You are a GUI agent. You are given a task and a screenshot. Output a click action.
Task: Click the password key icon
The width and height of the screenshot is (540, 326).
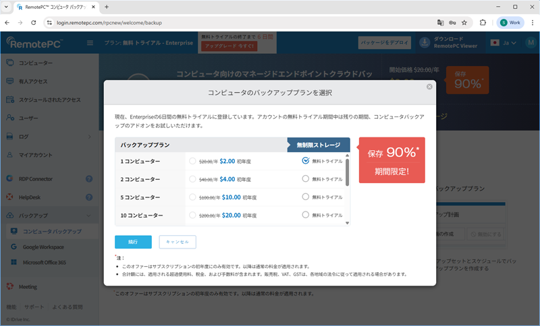452,23
